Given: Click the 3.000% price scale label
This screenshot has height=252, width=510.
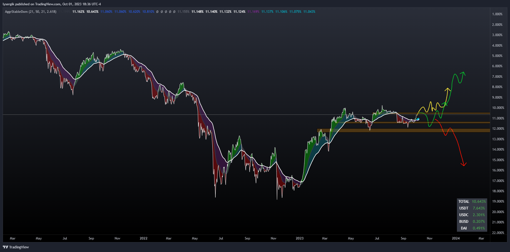Looking at the screenshot, I should (497, 35).
